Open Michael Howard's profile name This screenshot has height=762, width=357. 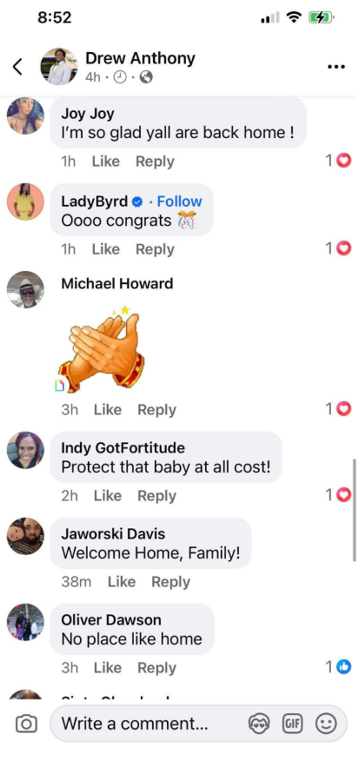[x=117, y=283]
